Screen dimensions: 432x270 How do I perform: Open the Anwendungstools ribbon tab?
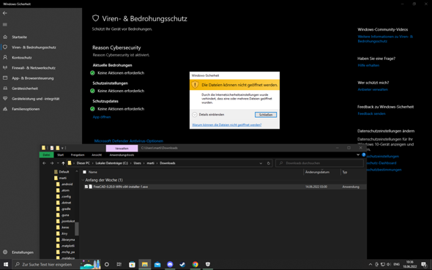tap(122, 155)
